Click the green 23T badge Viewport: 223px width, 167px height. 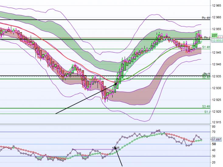pyautogui.click(x=214, y=35)
